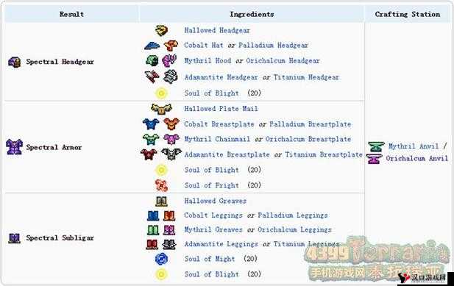Follow the Mythril Anvil link
This screenshot has width=454, height=286.
414,146
